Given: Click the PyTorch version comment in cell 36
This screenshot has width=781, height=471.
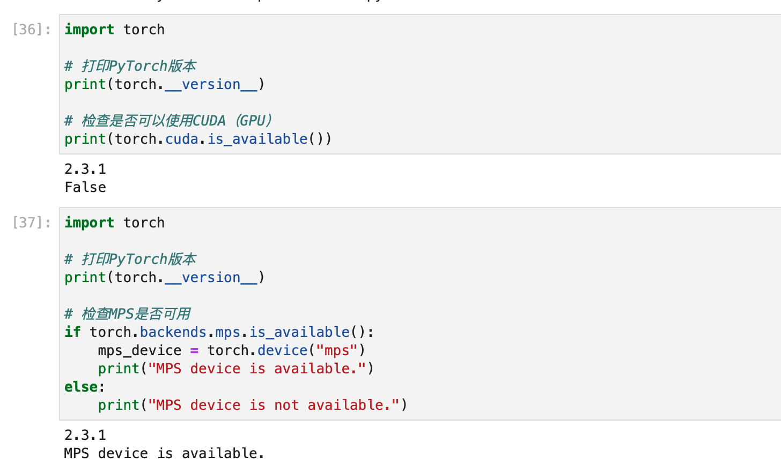Looking at the screenshot, I should click(x=130, y=66).
